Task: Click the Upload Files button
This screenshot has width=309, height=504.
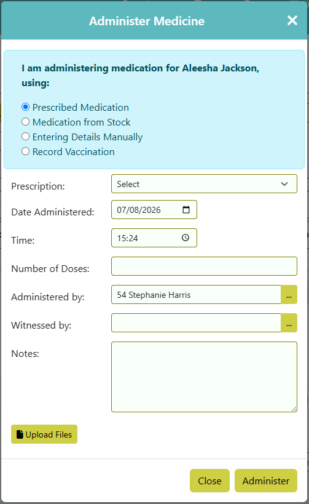Action: coord(44,434)
